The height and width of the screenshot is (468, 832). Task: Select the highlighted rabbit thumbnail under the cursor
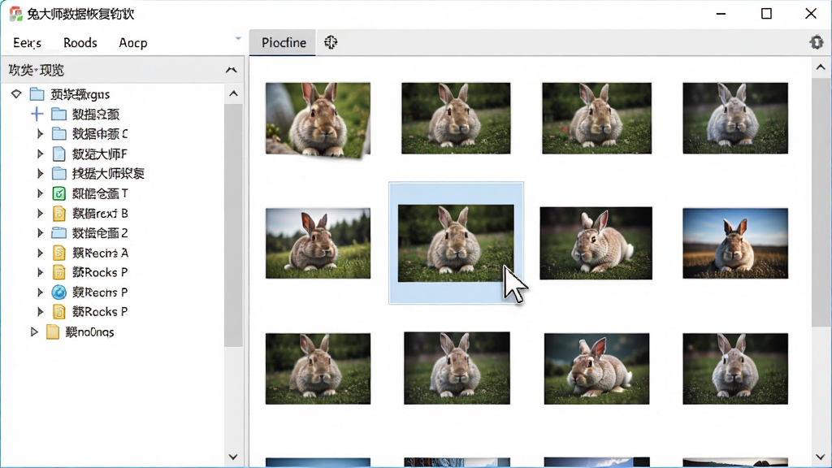tap(456, 243)
